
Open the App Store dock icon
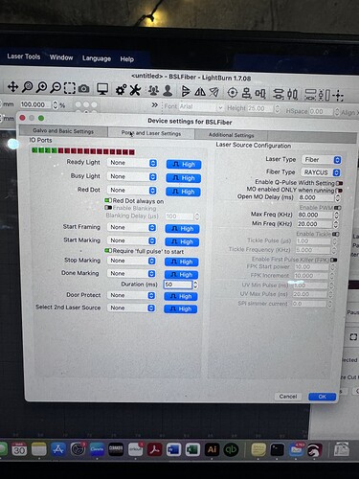click(x=58, y=449)
